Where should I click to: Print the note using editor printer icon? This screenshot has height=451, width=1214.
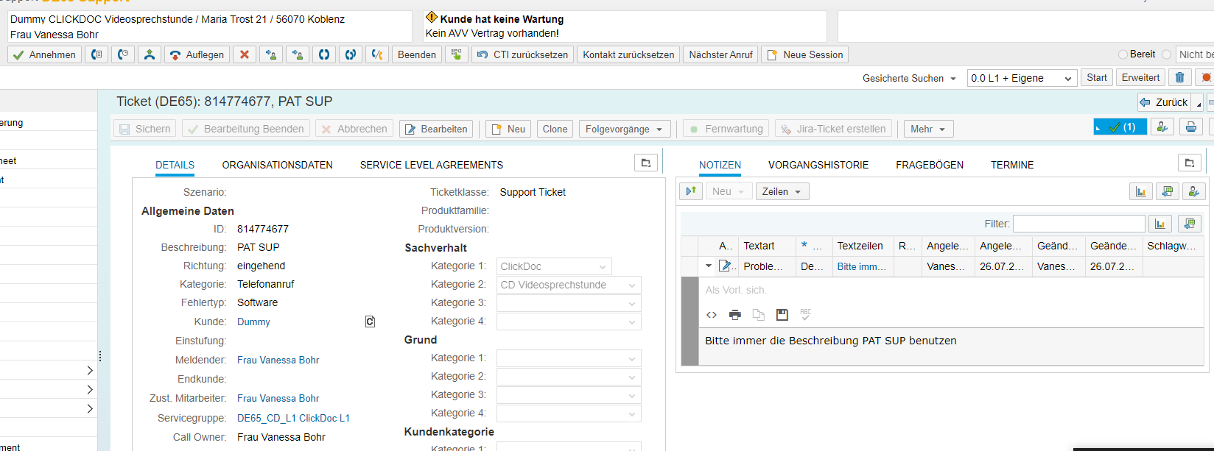(734, 315)
